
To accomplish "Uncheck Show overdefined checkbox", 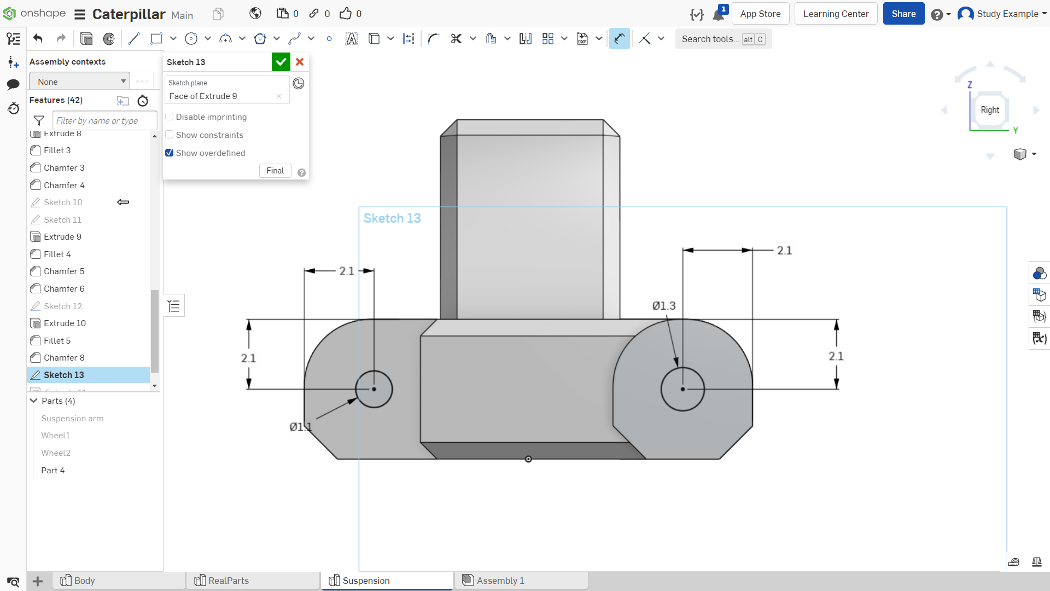I will (170, 153).
